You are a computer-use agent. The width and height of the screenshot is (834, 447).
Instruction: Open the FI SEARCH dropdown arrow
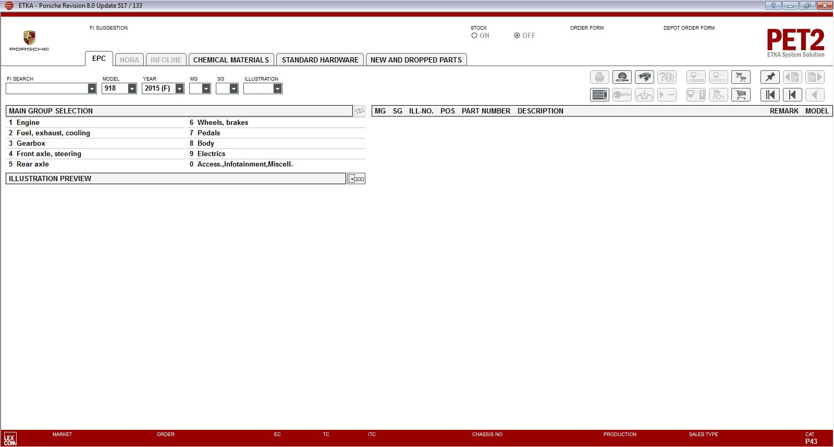92,89
